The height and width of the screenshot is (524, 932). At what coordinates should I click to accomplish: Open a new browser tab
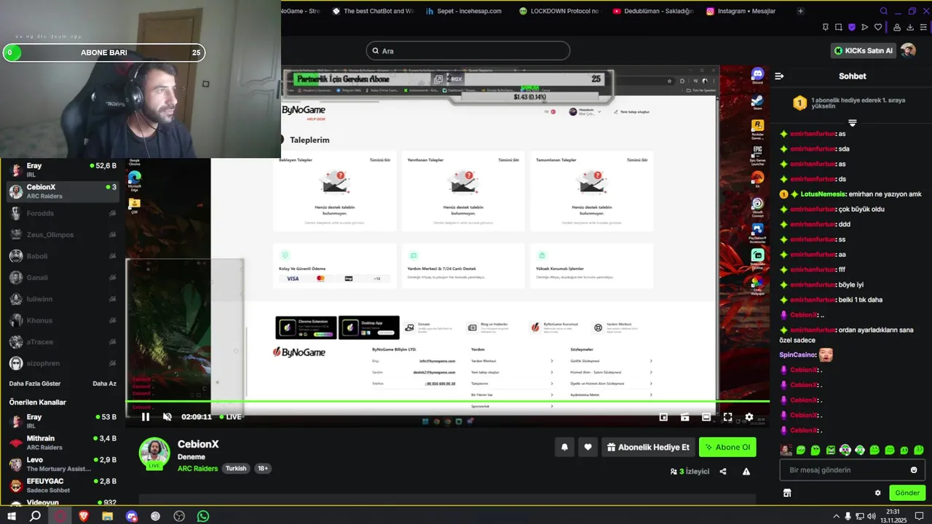pos(800,11)
